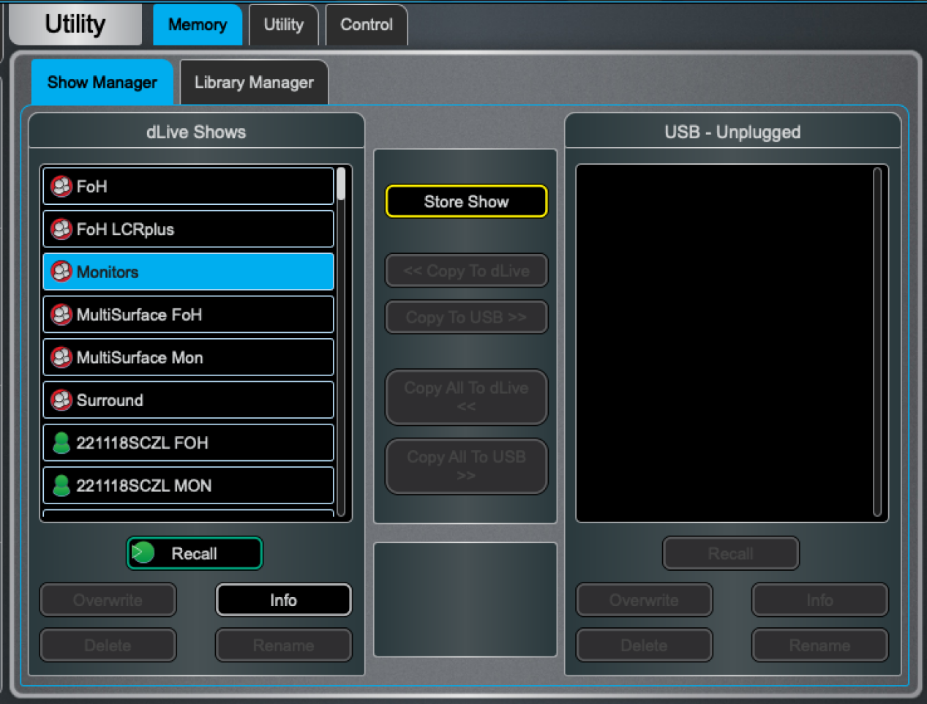
Task: Click the template icon beside MultiSurface Mon
Action: click(61, 357)
